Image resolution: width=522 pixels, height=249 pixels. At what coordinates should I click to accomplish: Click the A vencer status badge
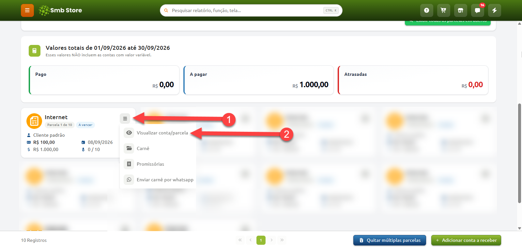pyautogui.click(x=85, y=125)
